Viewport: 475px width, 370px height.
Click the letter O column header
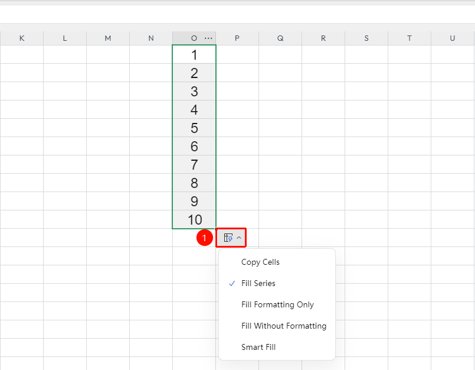pyautogui.click(x=194, y=38)
